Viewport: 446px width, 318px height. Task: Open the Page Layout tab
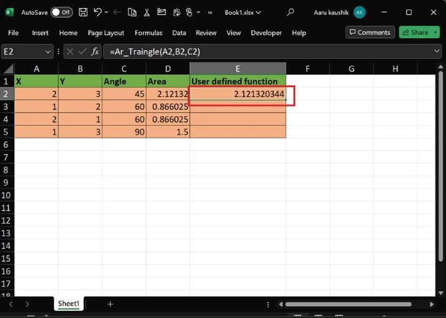[x=106, y=33]
